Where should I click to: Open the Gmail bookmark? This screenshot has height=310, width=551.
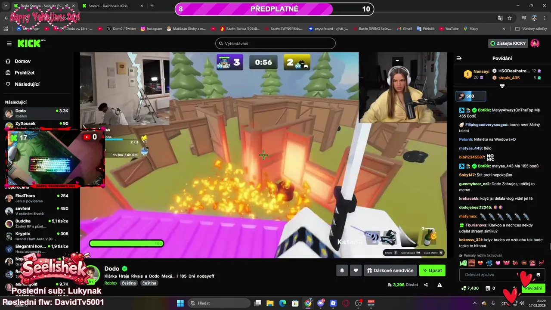404,28
